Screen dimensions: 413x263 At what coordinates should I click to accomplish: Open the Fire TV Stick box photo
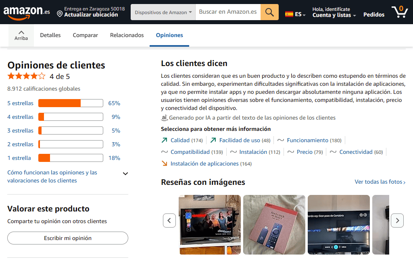pyautogui.click(x=274, y=225)
